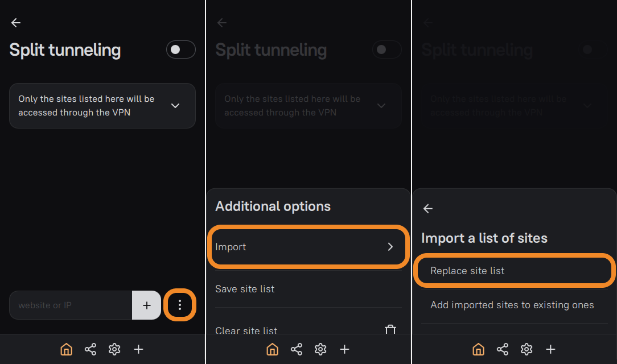617x364 pixels.
Task: Select Save site list option
Action: coord(245,289)
